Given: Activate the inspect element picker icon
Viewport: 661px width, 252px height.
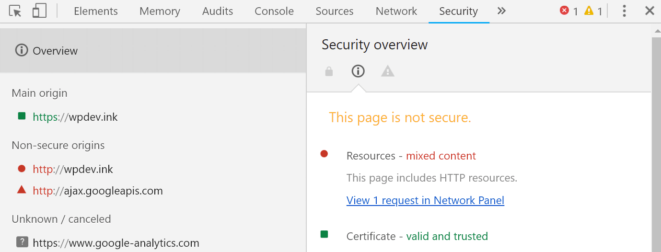Looking at the screenshot, I should (x=15, y=11).
